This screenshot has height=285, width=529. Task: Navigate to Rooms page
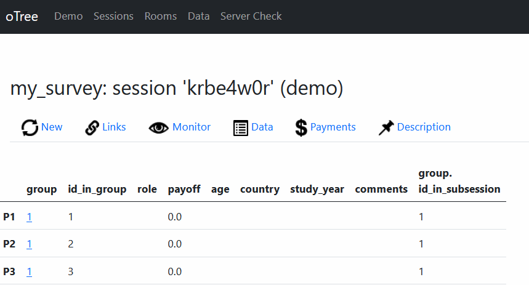pyautogui.click(x=160, y=17)
